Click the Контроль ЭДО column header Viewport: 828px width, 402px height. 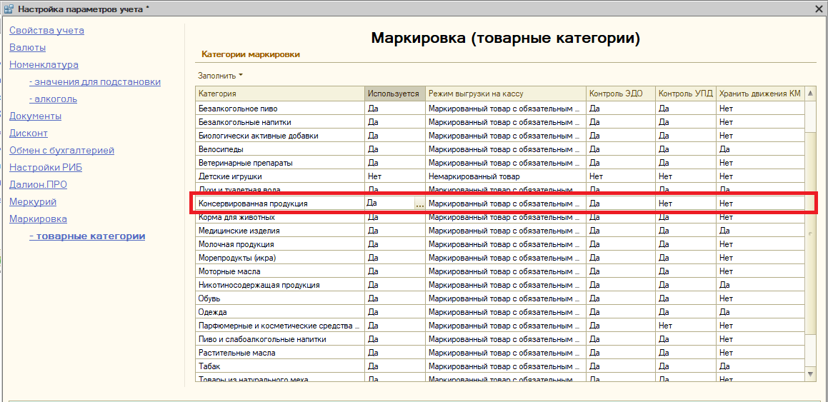(x=615, y=94)
